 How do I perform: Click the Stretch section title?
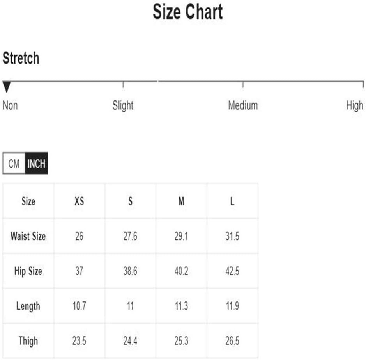21,58
